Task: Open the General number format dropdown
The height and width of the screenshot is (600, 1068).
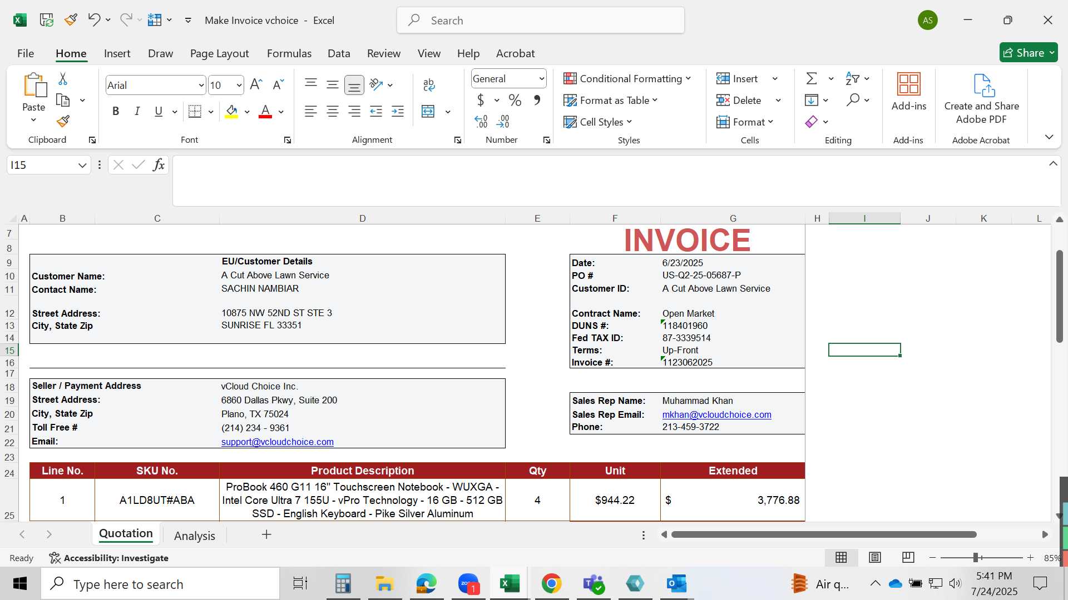Action: [x=541, y=79]
